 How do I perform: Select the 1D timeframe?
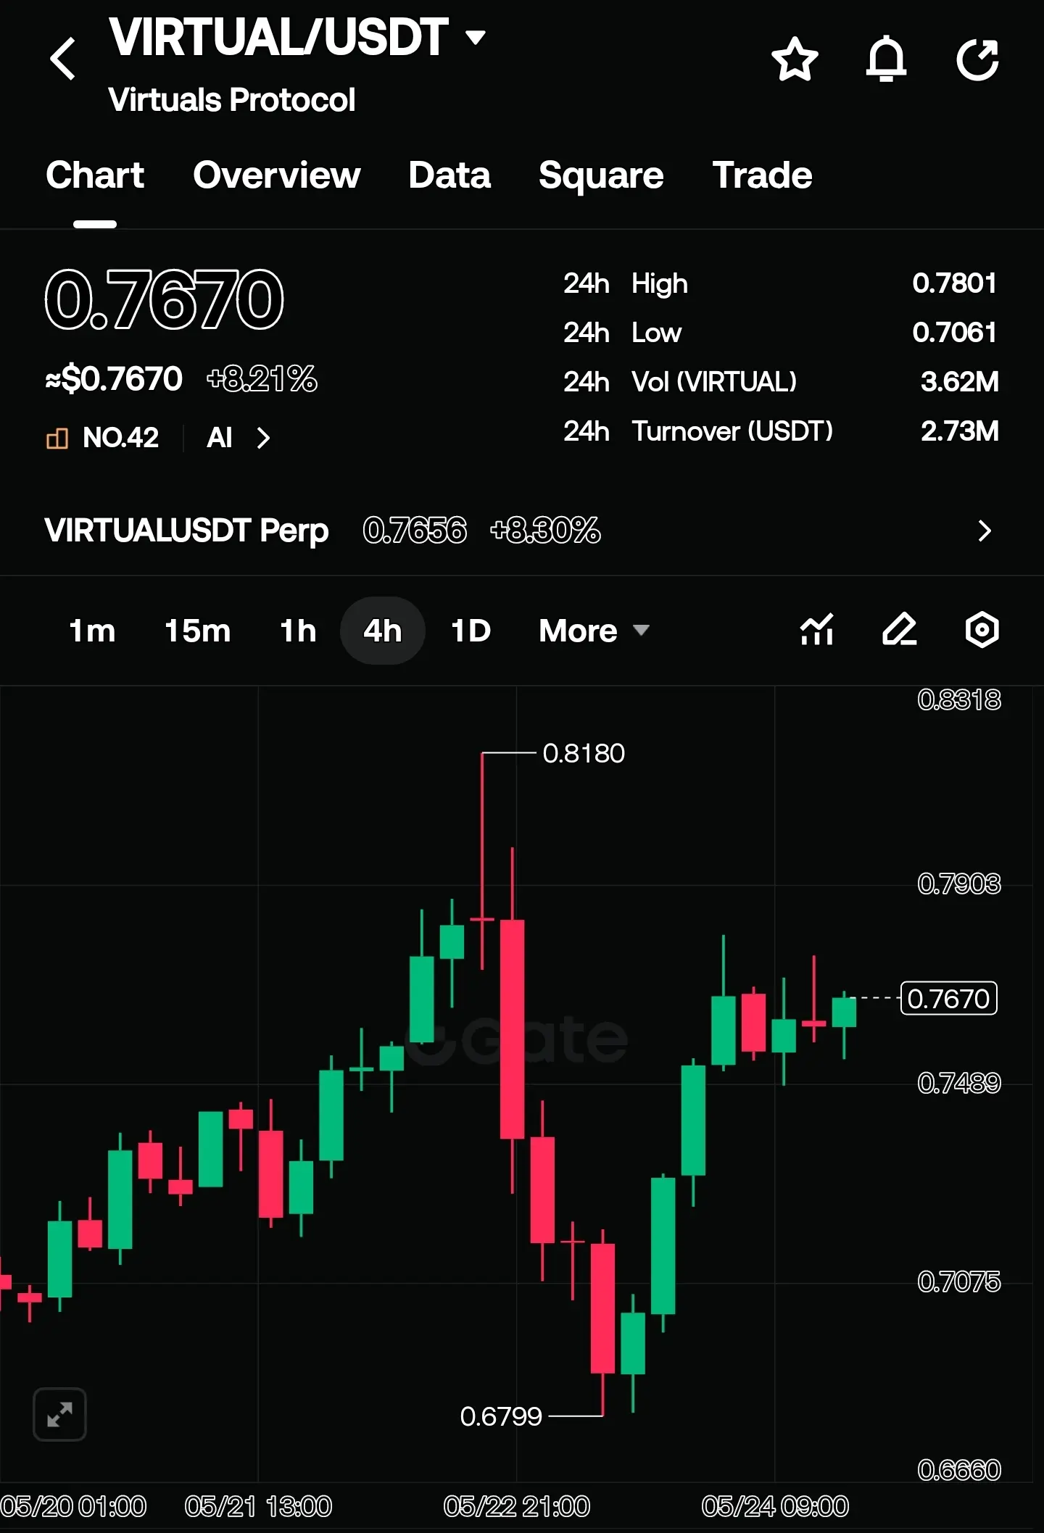point(471,631)
